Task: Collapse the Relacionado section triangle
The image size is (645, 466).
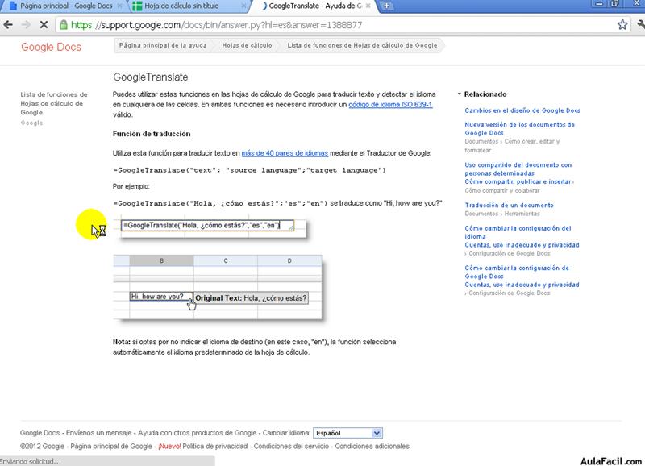Action: [x=459, y=94]
